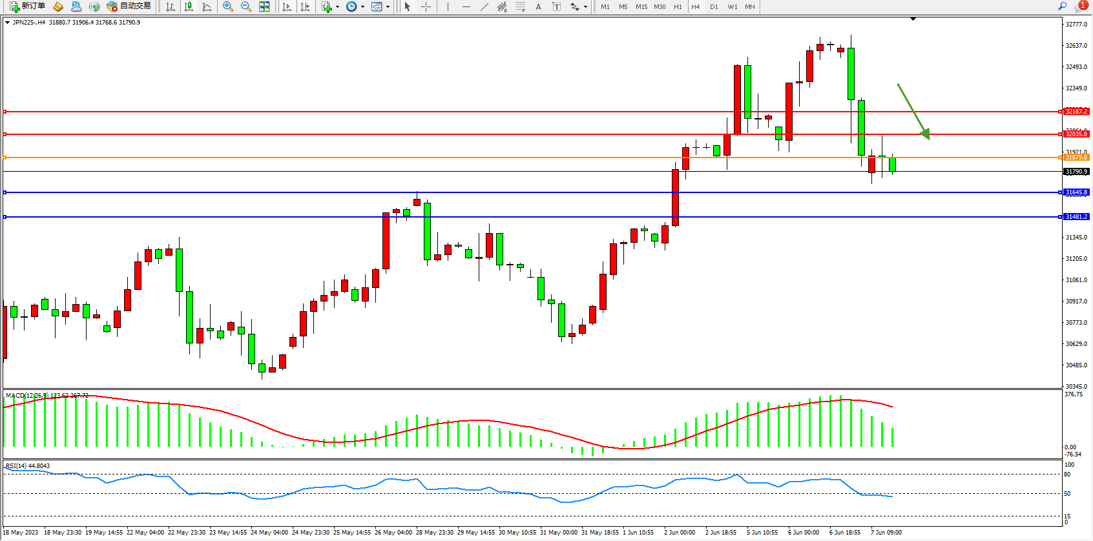Select the horizontal line tool
Image resolution: width=1093 pixels, height=541 pixels.
point(466,6)
